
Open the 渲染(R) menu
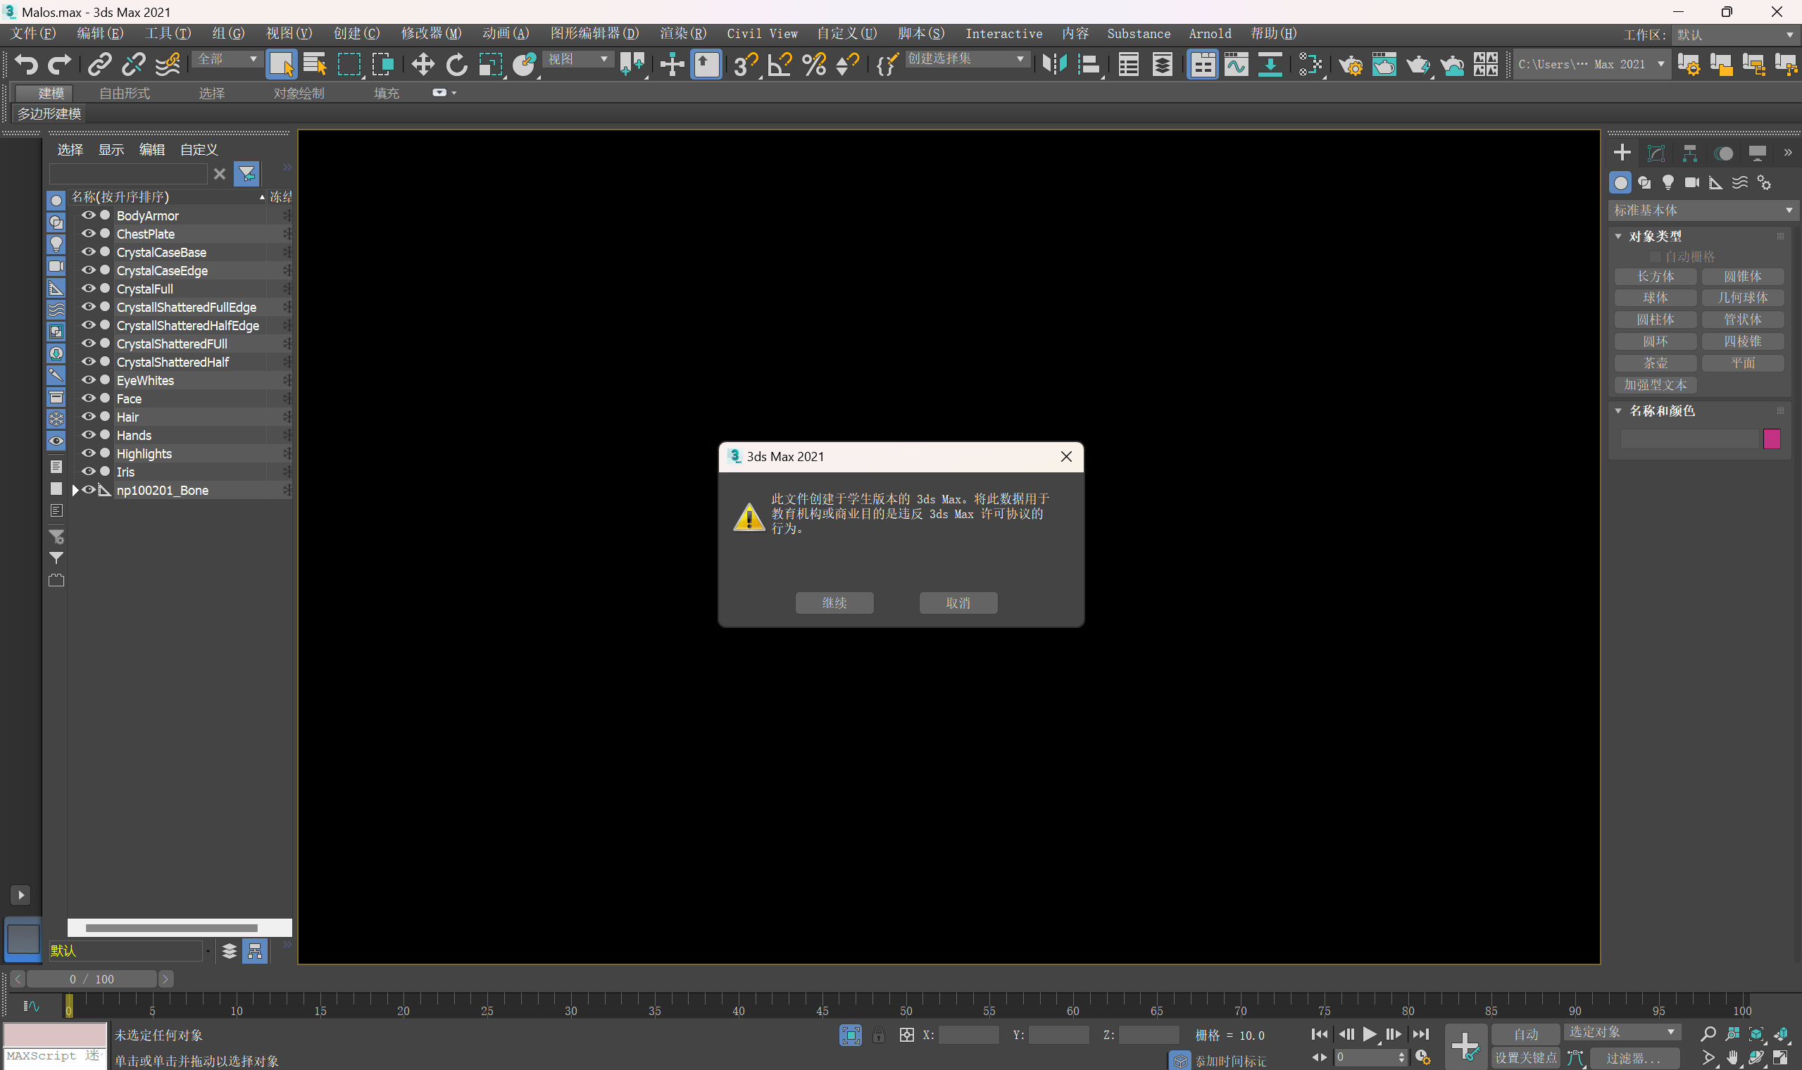coord(682,33)
